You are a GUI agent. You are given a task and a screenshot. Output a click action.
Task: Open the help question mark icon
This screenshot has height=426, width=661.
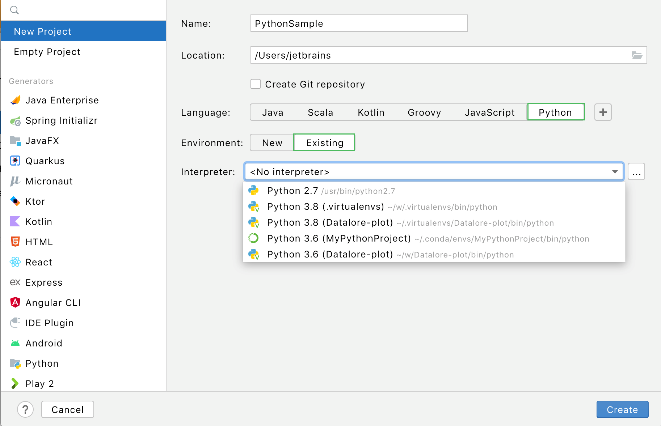pos(25,409)
